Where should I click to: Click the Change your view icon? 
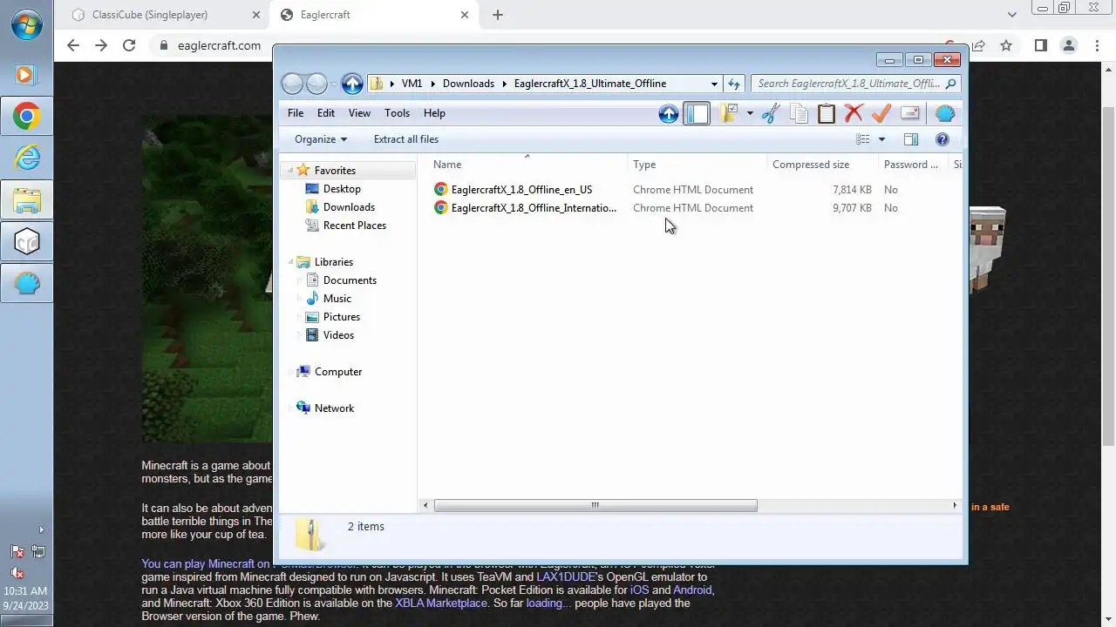point(863,139)
